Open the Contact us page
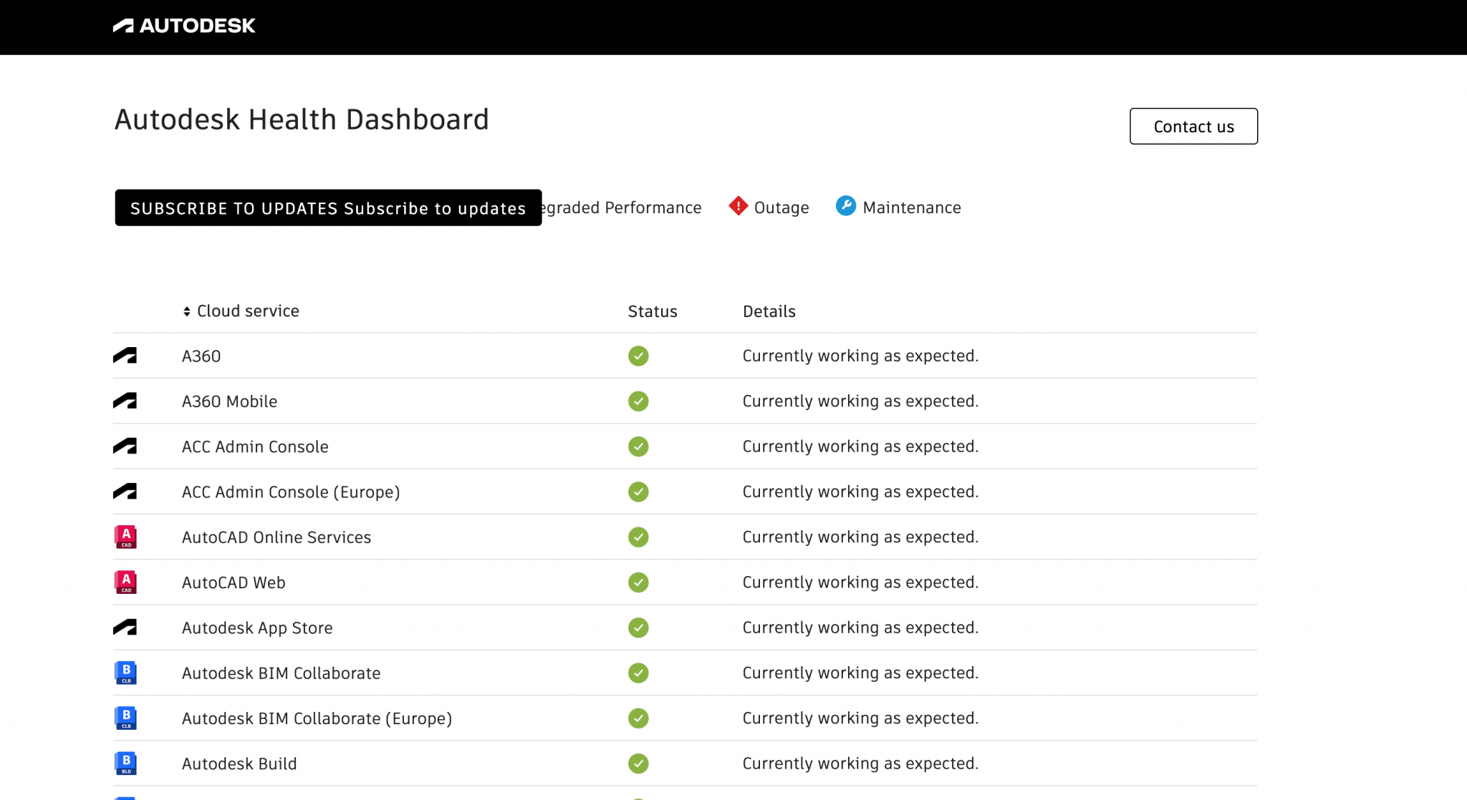 1193,126
